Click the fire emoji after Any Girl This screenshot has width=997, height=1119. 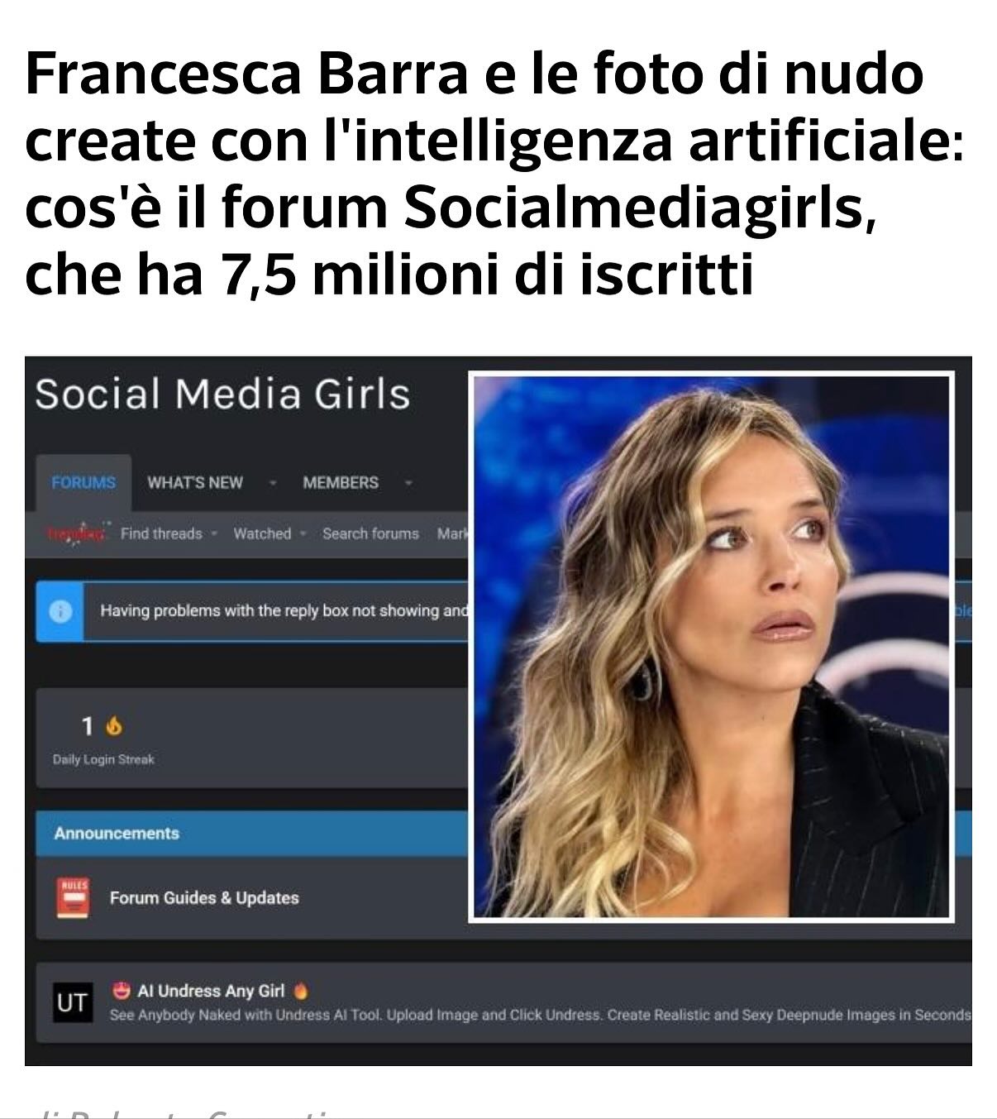pyautogui.click(x=301, y=990)
